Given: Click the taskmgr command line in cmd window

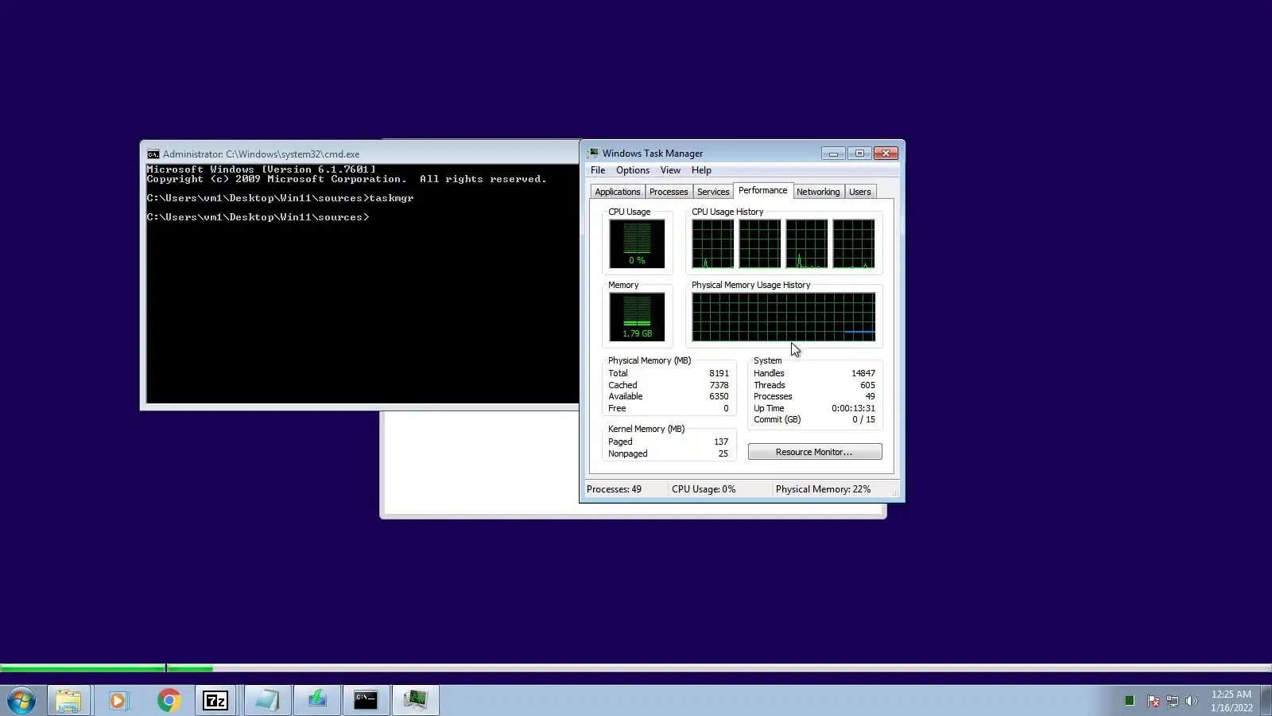Looking at the screenshot, I should [280, 198].
